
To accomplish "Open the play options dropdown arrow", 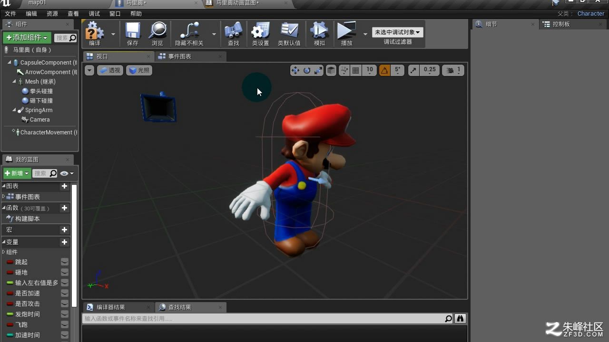I will tap(365, 34).
